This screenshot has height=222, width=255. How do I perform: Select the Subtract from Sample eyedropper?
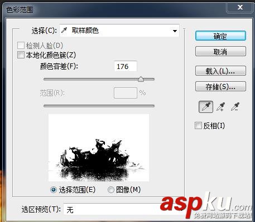pos(235,107)
